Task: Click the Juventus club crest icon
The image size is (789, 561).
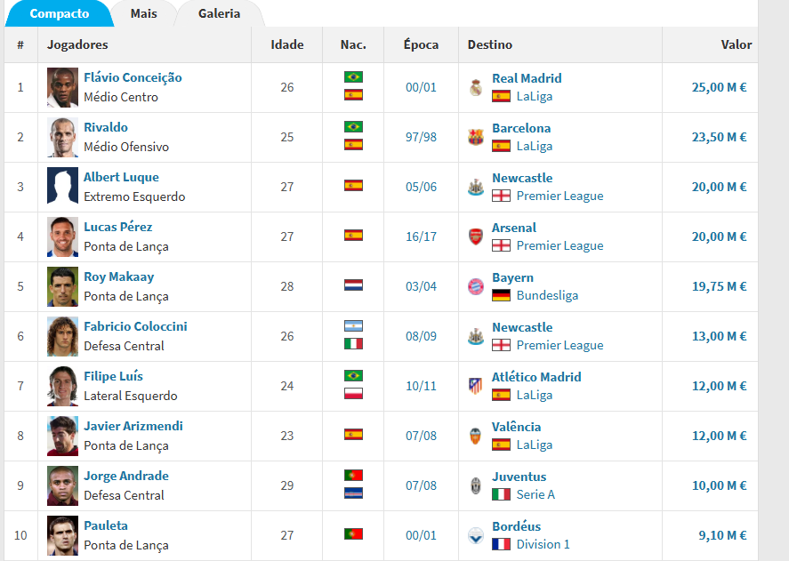Action: tap(476, 485)
